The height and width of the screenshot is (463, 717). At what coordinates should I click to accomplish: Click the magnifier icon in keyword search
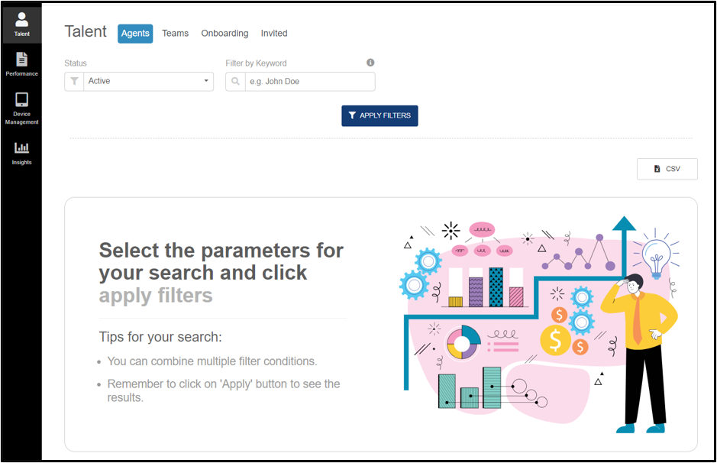pos(235,82)
